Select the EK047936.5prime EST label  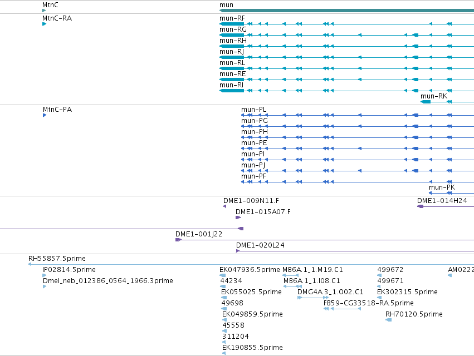pos(250,270)
